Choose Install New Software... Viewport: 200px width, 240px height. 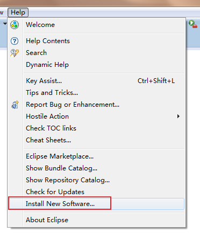[96, 204]
